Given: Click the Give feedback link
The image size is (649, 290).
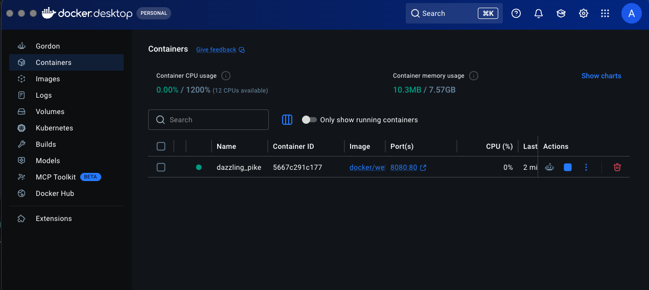Looking at the screenshot, I should click(x=220, y=50).
